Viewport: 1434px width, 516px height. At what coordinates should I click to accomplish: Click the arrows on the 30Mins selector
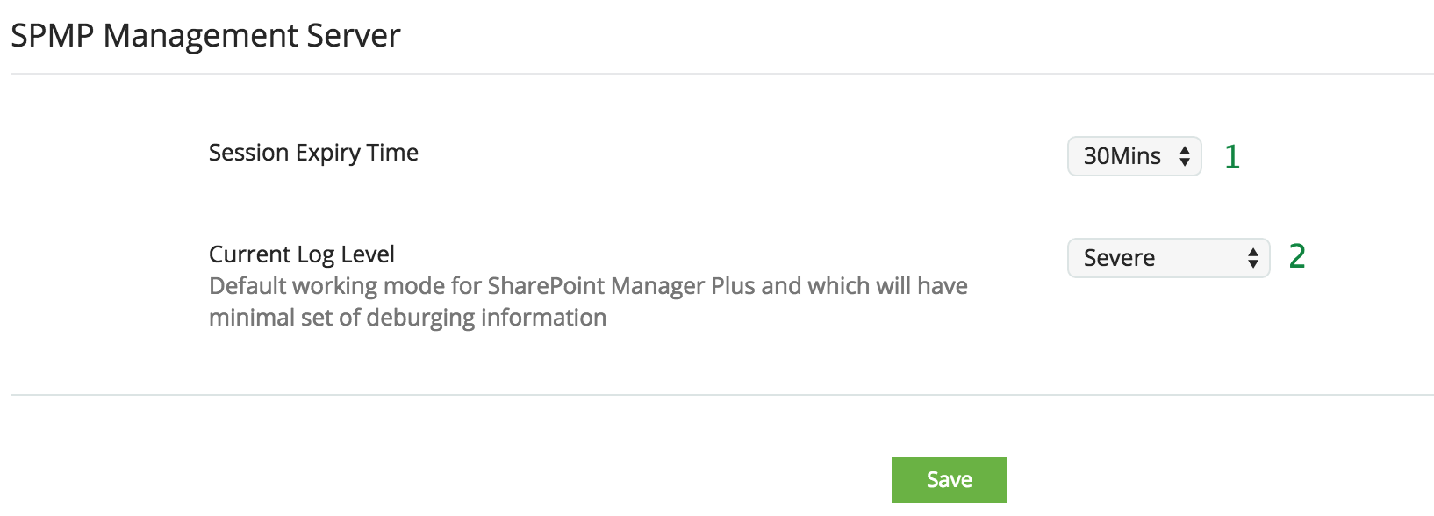(1185, 156)
